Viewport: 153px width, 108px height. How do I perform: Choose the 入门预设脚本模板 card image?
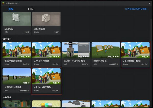(135, 50)
